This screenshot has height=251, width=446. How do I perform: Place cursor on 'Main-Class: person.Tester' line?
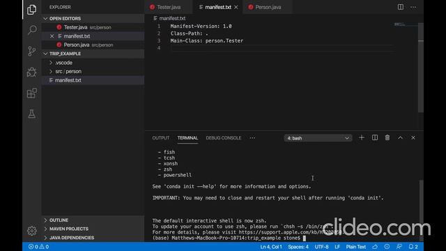click(207, 40)
